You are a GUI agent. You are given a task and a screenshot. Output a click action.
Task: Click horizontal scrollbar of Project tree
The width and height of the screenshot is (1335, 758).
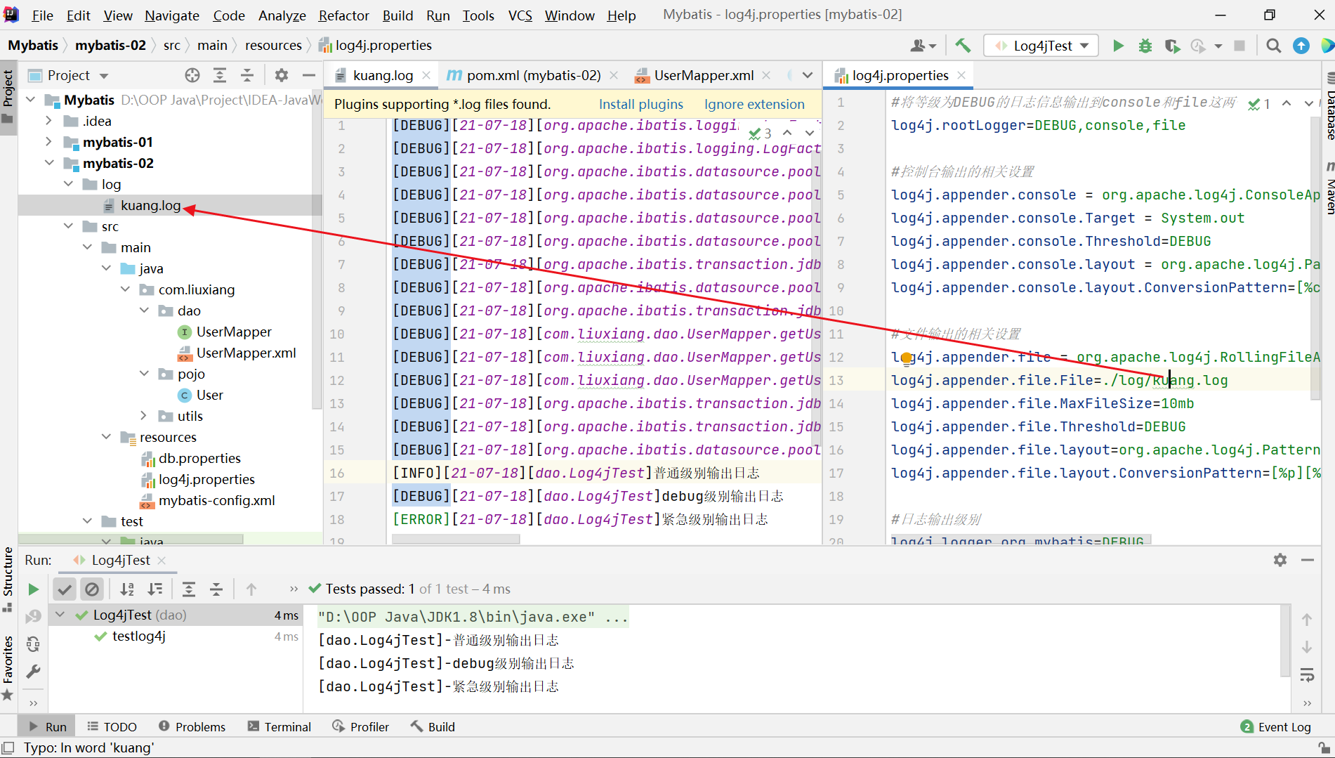(131, 540)
